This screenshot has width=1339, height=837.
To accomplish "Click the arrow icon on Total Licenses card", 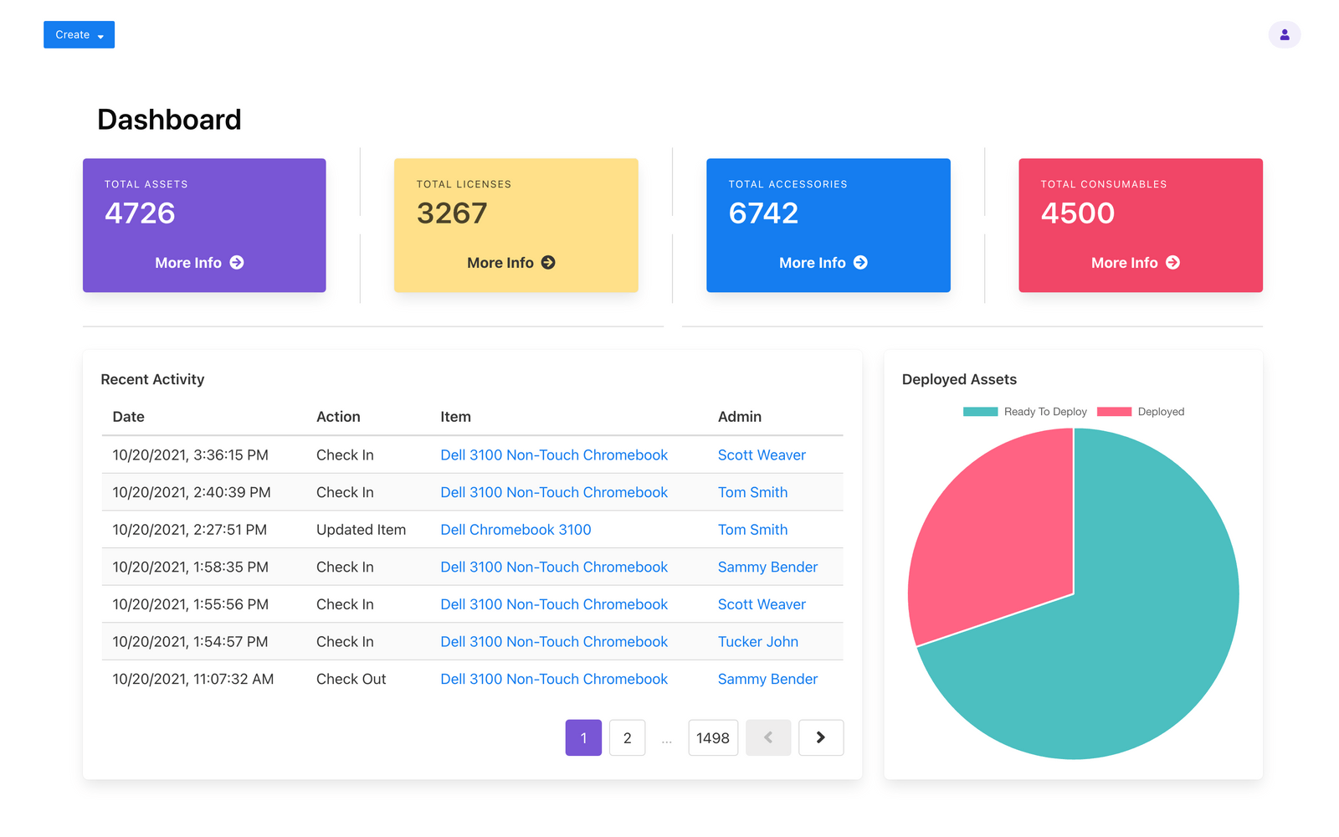I will pyautogui.click(x=549, y=262).
